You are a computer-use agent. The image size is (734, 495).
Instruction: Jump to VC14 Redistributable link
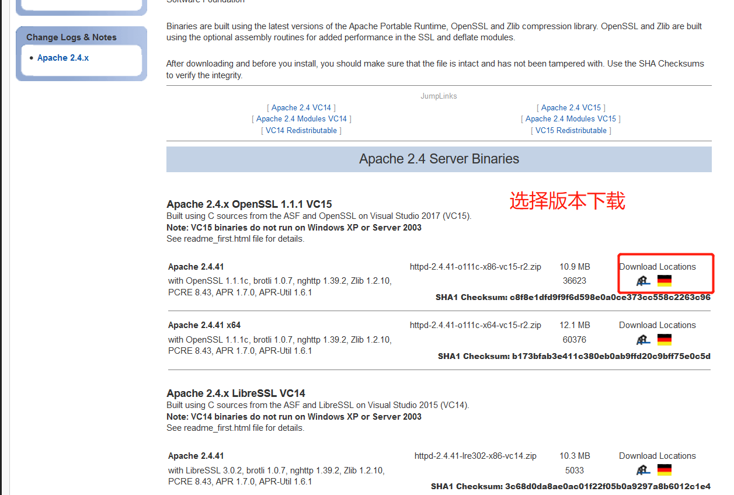301,130
